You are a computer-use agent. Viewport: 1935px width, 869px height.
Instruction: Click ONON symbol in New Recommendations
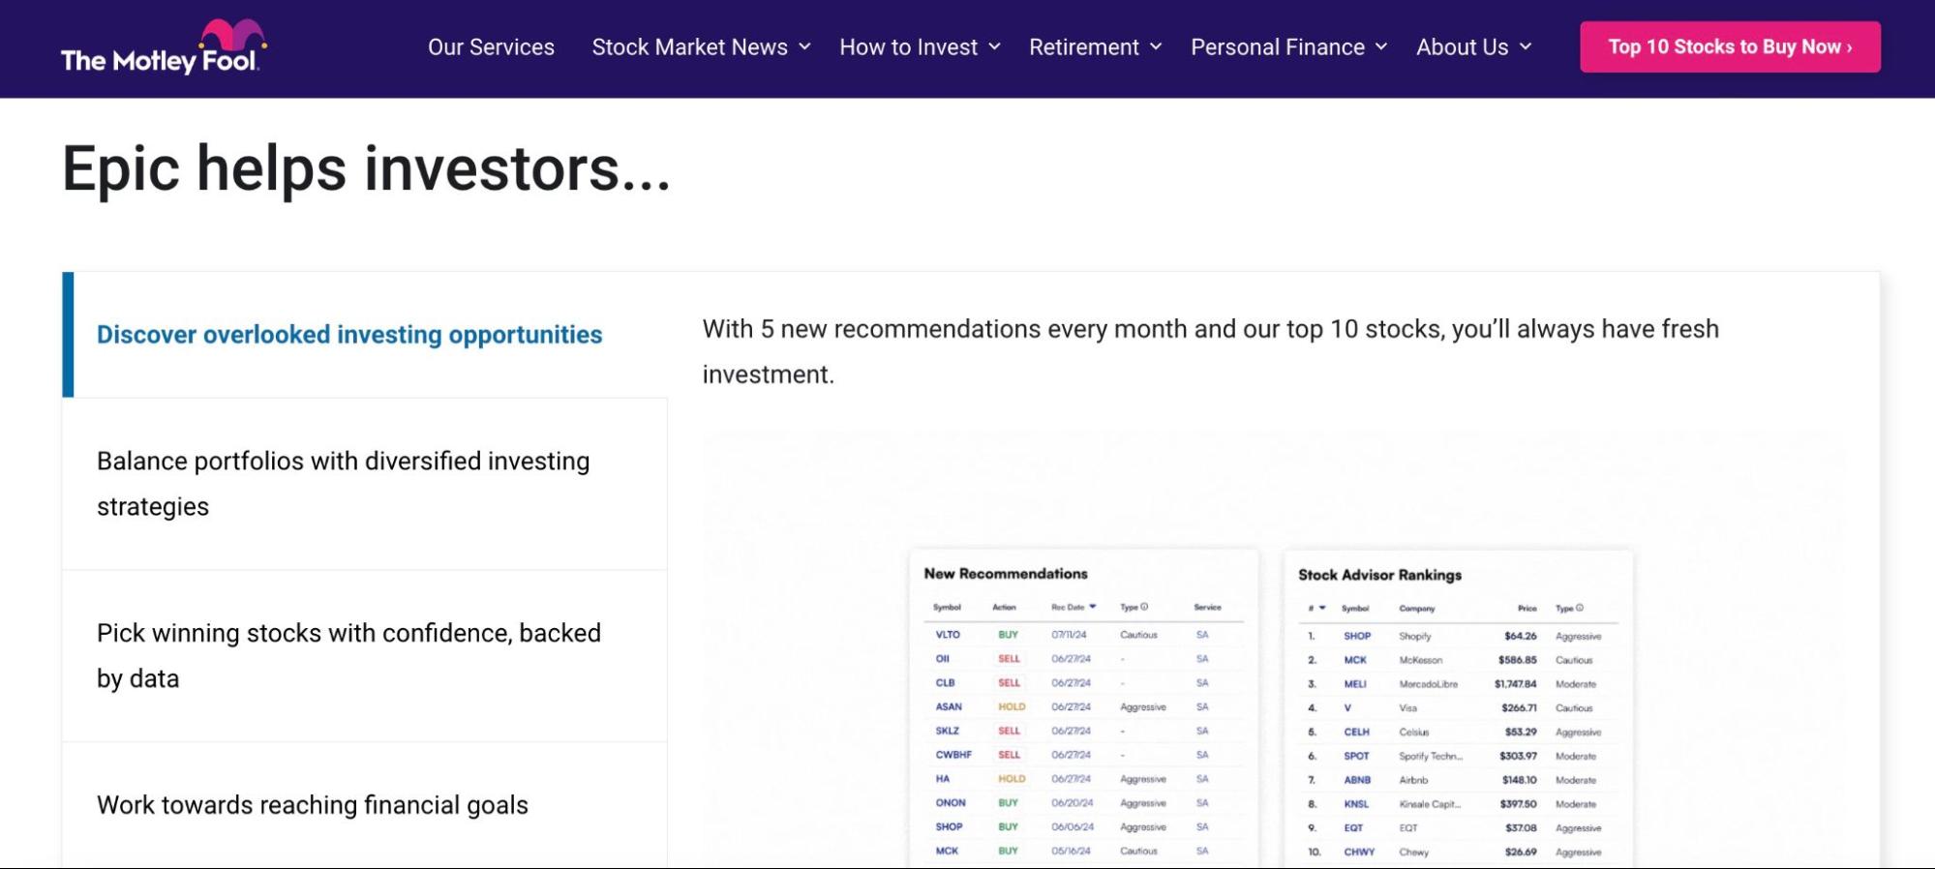(x=951, y=802)
